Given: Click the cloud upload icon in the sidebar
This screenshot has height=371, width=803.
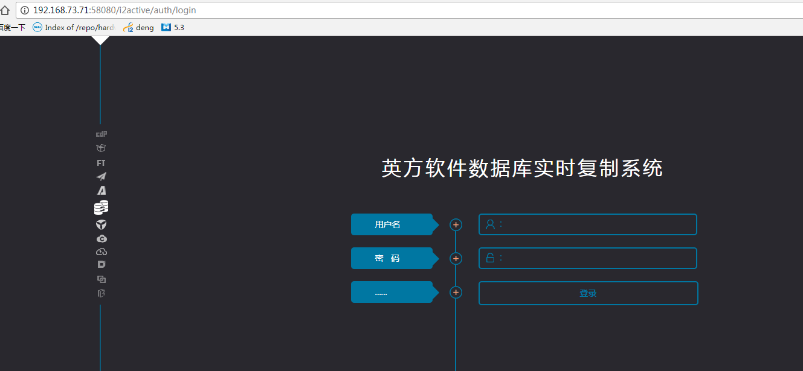Looking at the screenshot, I should pos(102,252).
